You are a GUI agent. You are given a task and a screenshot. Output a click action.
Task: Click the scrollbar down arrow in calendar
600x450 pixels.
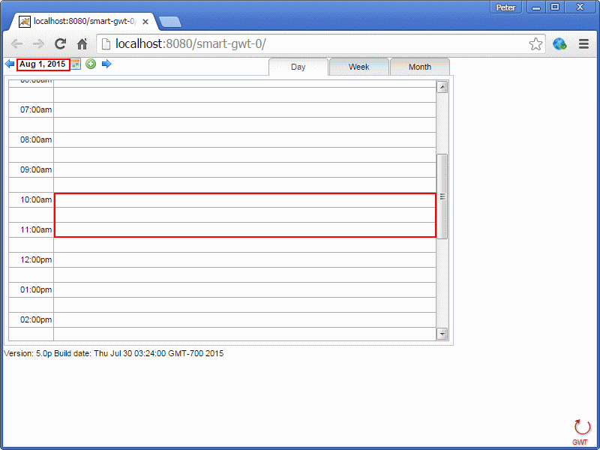click(442, 334)
